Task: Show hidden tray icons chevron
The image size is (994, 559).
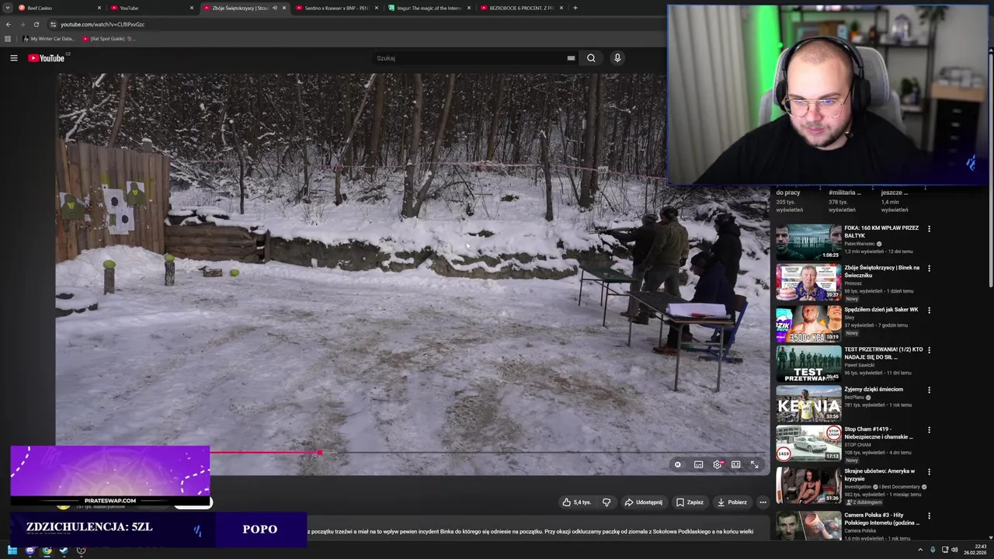Action: pos(920,550)
